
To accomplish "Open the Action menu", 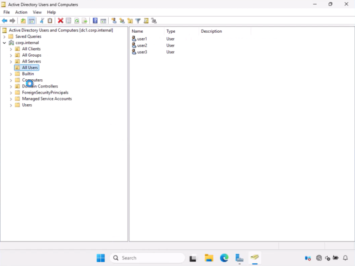I will tap(21, 12).
